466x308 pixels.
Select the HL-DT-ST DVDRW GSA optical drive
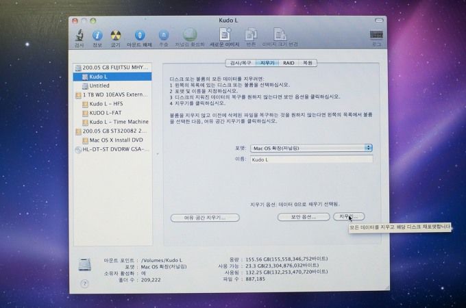[112, 149]
